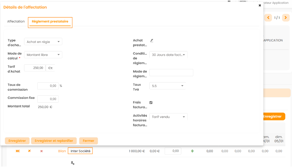Click the Achat prestataire edit pencil icon

coord(152,40)
